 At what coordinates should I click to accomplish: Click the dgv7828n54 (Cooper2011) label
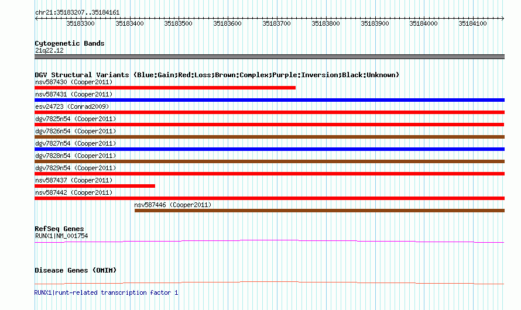[x=76, y=156]
